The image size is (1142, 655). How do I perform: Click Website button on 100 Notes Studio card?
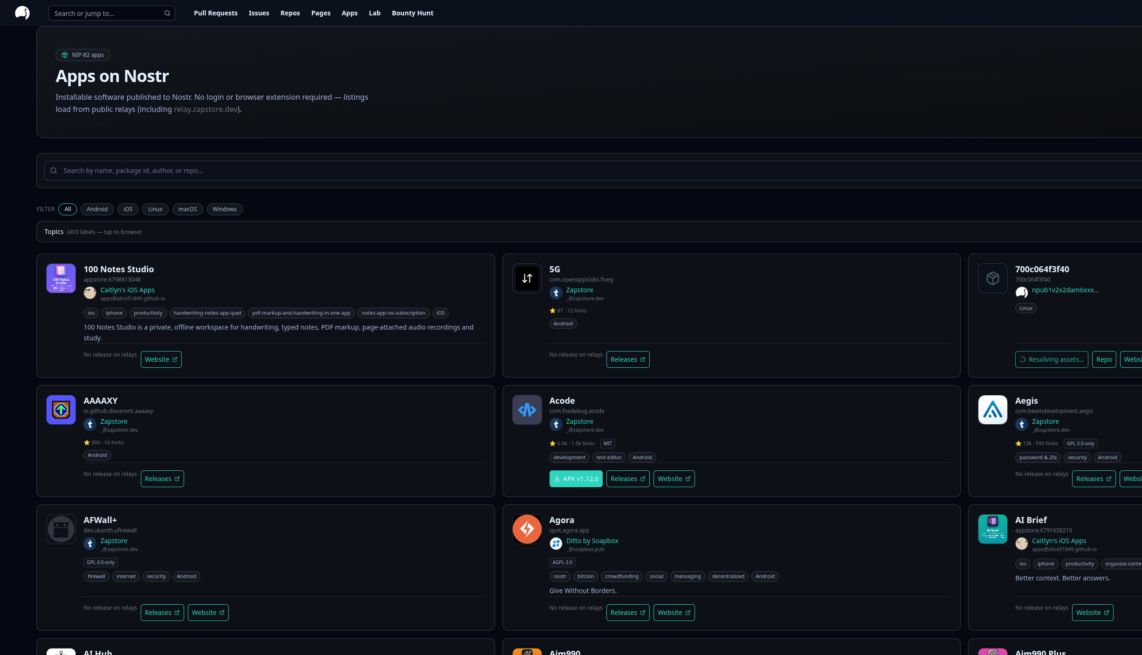point(161,359)
